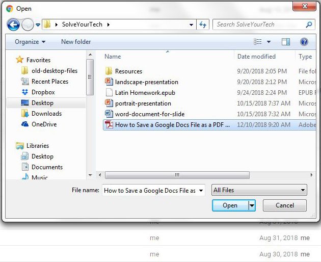Sort by Date modified column header

pos(256,57)
